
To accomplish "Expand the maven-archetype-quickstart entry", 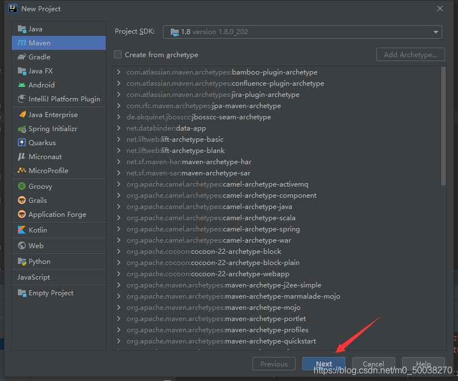I will point(119,341).
